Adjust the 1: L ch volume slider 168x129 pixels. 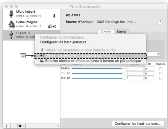coord(98,74)
